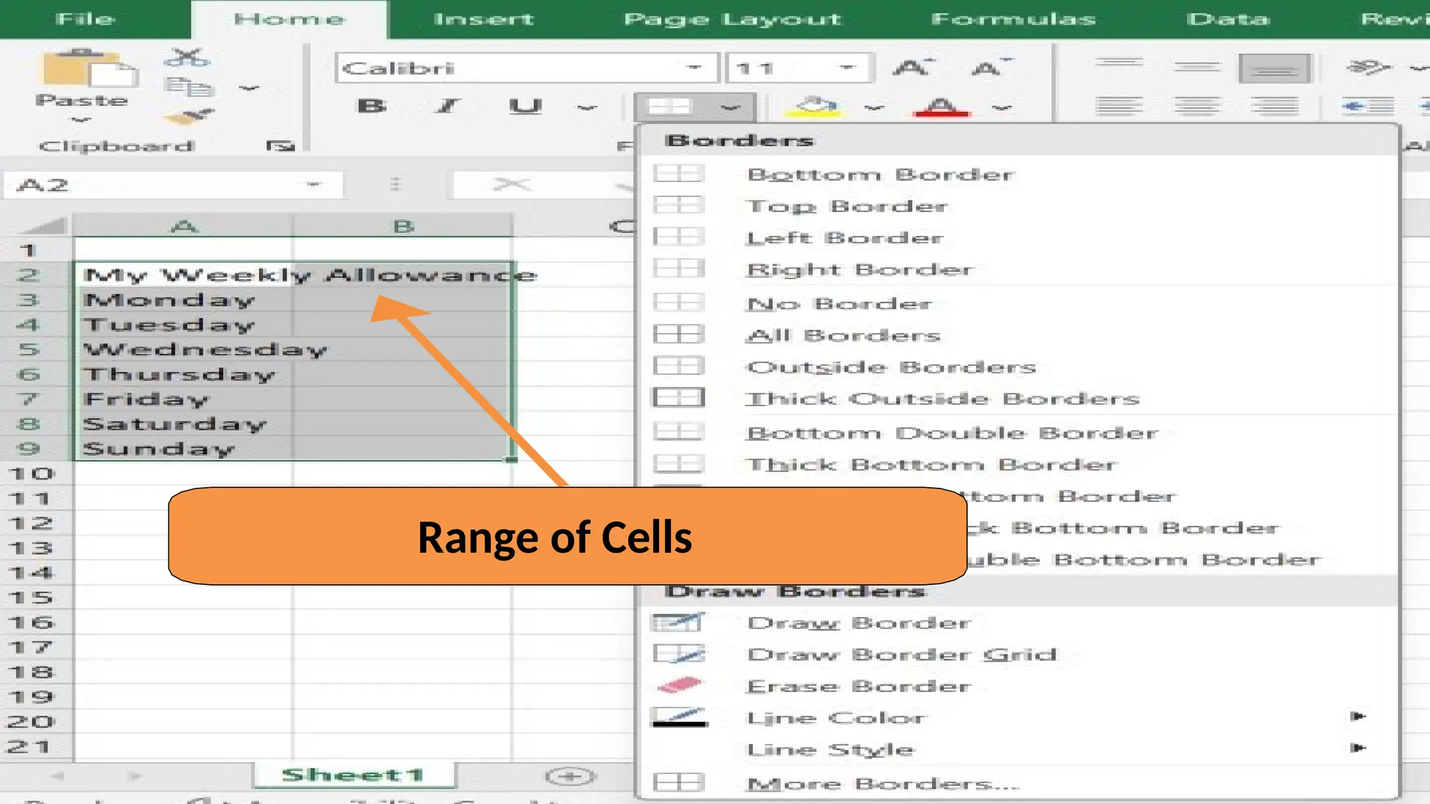Open the Fill Color dropdown arrow
Screen dimensions: 1430x804
click(874, 107)
